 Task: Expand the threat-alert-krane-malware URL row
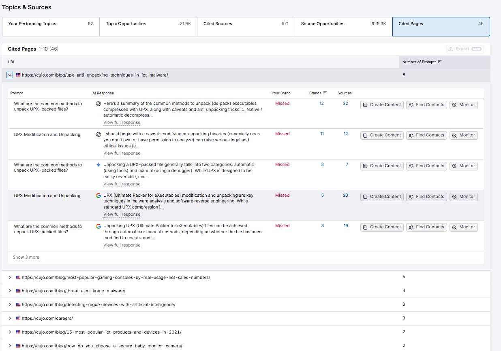click(10, 291)
